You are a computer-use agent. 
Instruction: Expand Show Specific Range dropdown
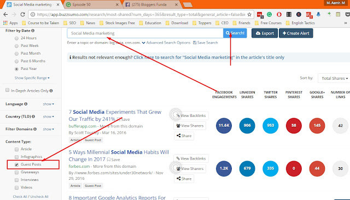coord(32,78)
